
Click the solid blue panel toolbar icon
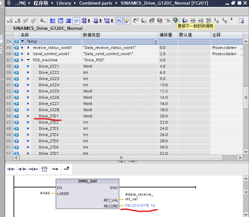[68, 21]
